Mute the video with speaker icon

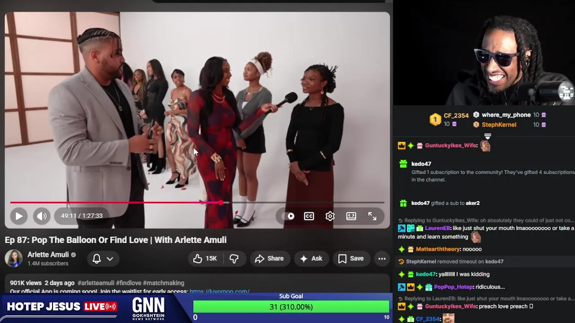pos(42,216)
